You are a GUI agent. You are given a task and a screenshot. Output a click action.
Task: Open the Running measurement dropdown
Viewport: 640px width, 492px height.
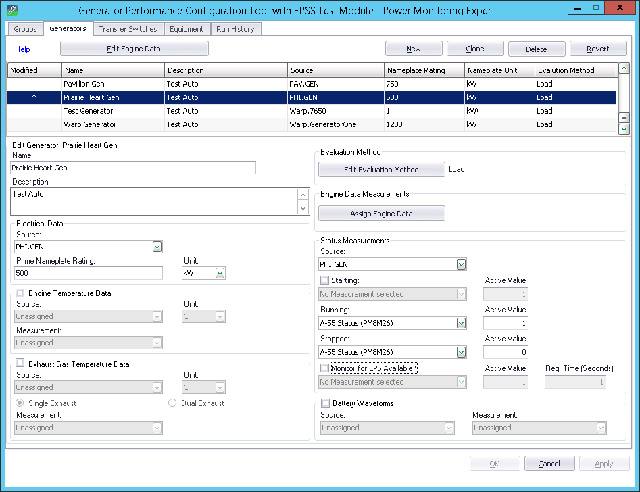[461, 323]
